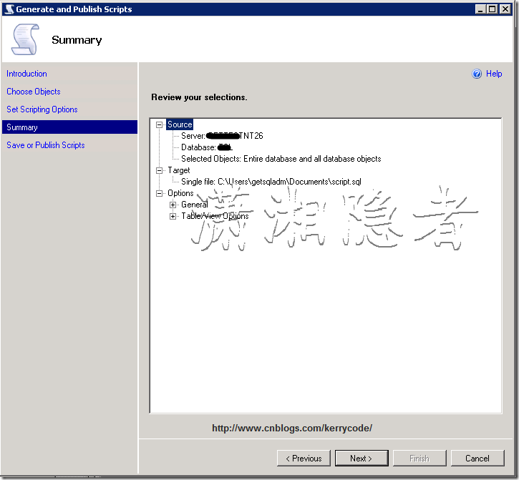Collapse the Options tree node
This screenshot has height=480, width=519.
point(159,193)
